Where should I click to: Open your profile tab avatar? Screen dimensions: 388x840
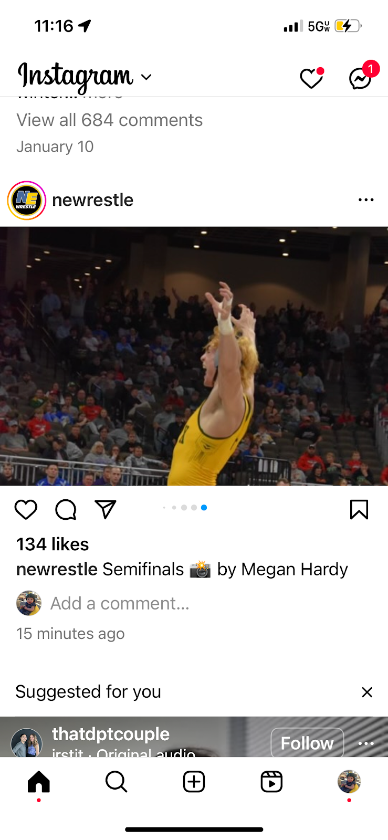349,782
